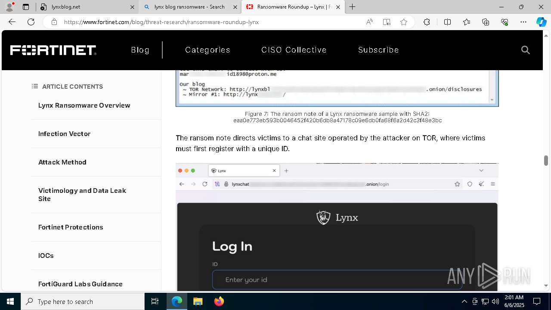Image resolution: width=551 pixels, height=310 pixels.
Task: Click the scrollbar down arrow
Action: pyautogui.click(x=546, y=285)
